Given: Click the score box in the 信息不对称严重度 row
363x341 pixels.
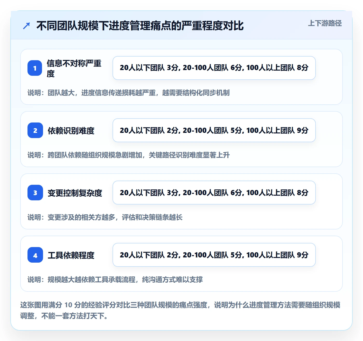Looking at the screenshot, I should (214, 68).
